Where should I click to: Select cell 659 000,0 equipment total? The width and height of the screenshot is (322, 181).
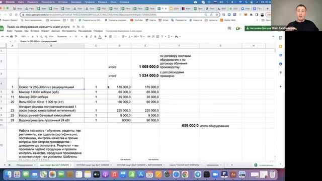point(179,125)
